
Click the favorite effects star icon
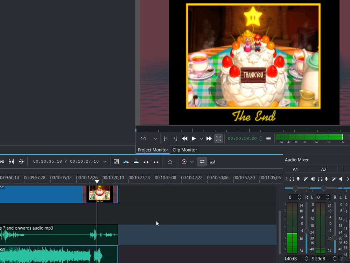tap(170, 162)
